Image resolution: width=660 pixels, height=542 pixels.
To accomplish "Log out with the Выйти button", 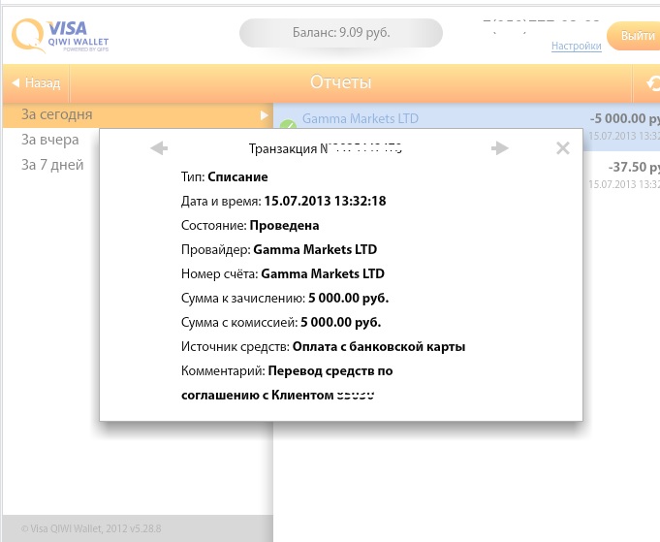I will pos(636,36).
